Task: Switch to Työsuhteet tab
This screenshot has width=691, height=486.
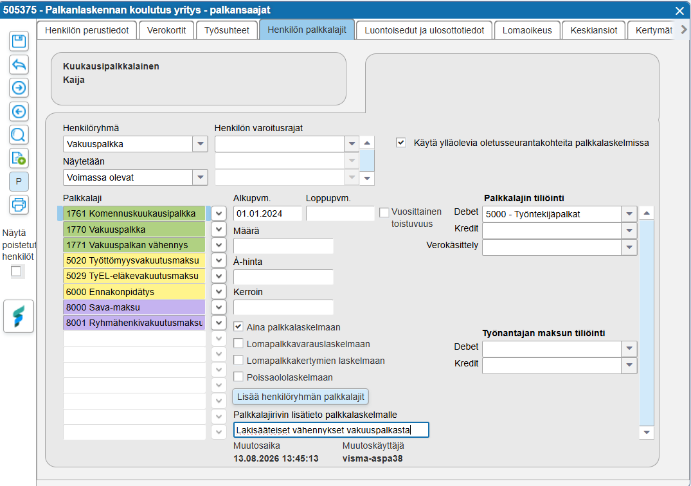Action: click(x=227, y=30)
